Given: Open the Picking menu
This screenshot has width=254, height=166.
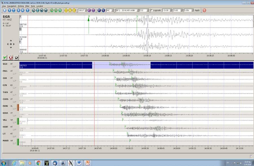Looking at the screenshot, I should tap(21, 6).
